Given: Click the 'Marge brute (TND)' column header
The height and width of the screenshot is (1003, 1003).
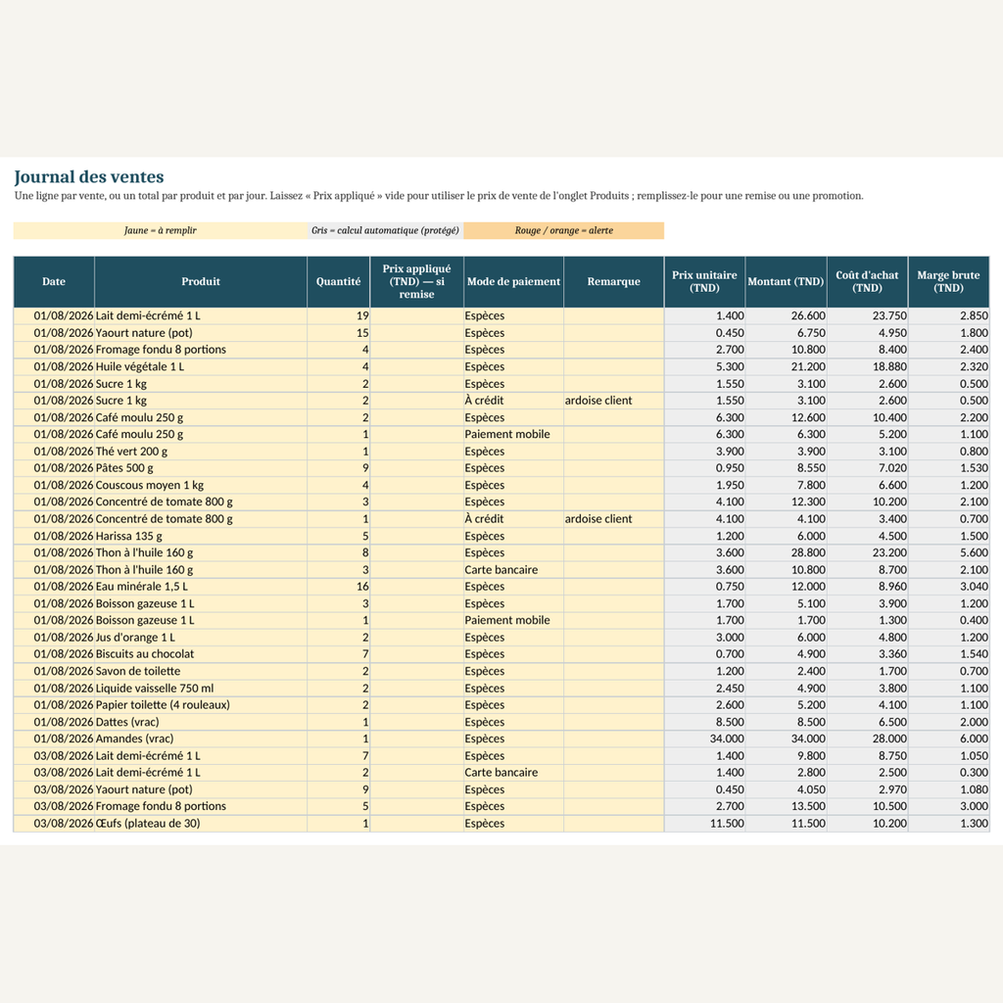Looking at the screenshot, I should [x=948, y=281].
